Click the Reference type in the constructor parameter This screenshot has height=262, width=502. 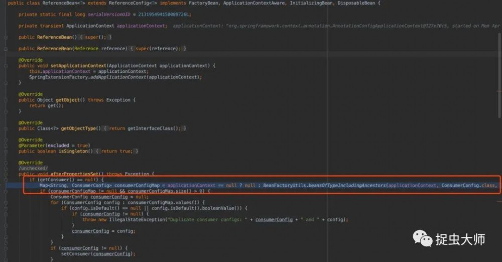point(86,49)
